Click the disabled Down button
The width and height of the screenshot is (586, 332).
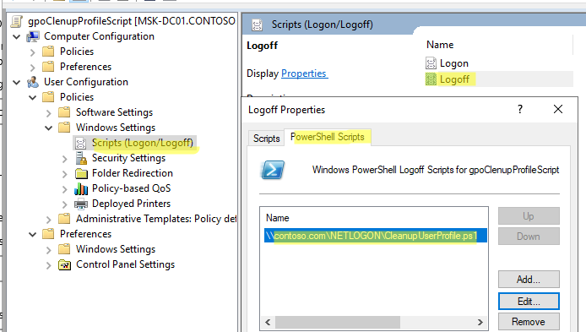529,237
